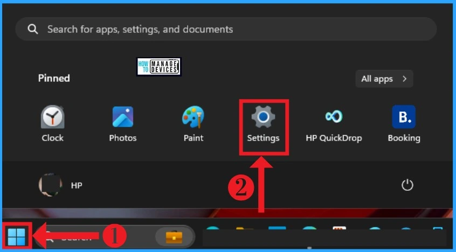Focus the 'Search for apps, settings, and documents' box
The height and width of the screenshot is (252, 456).
(x=226, y=29)
